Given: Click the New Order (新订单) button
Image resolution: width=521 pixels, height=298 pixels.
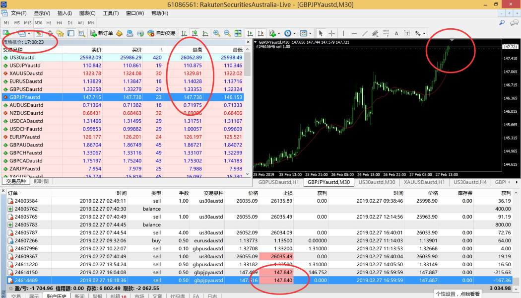Looking at the screenshot, I should [x=102, y=33].
